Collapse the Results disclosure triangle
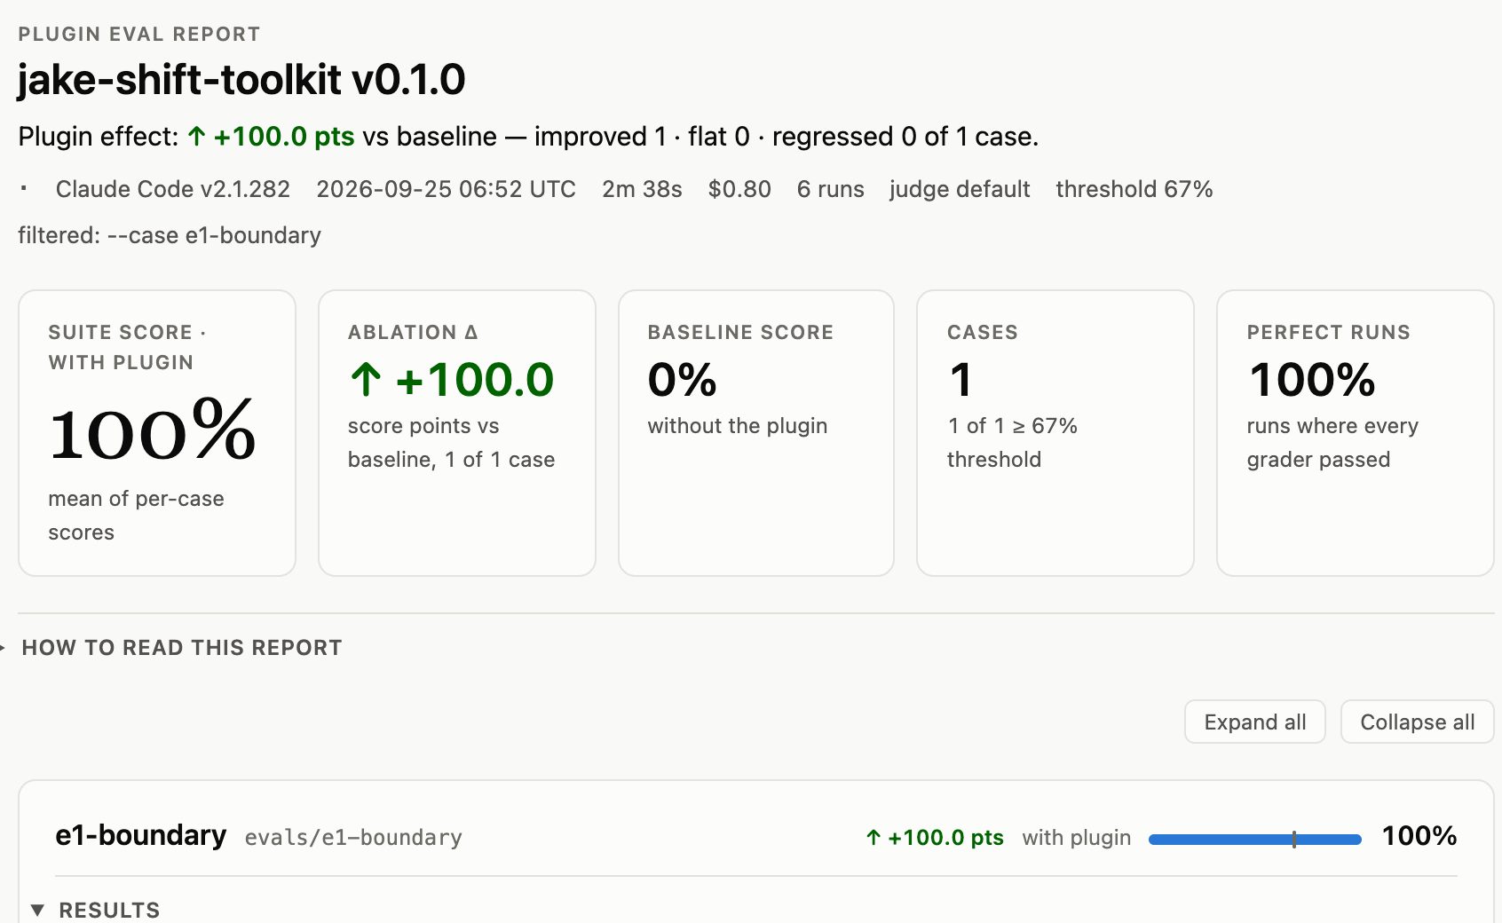The width and height of the screenshot is (1502, 923). click(37, 910)
